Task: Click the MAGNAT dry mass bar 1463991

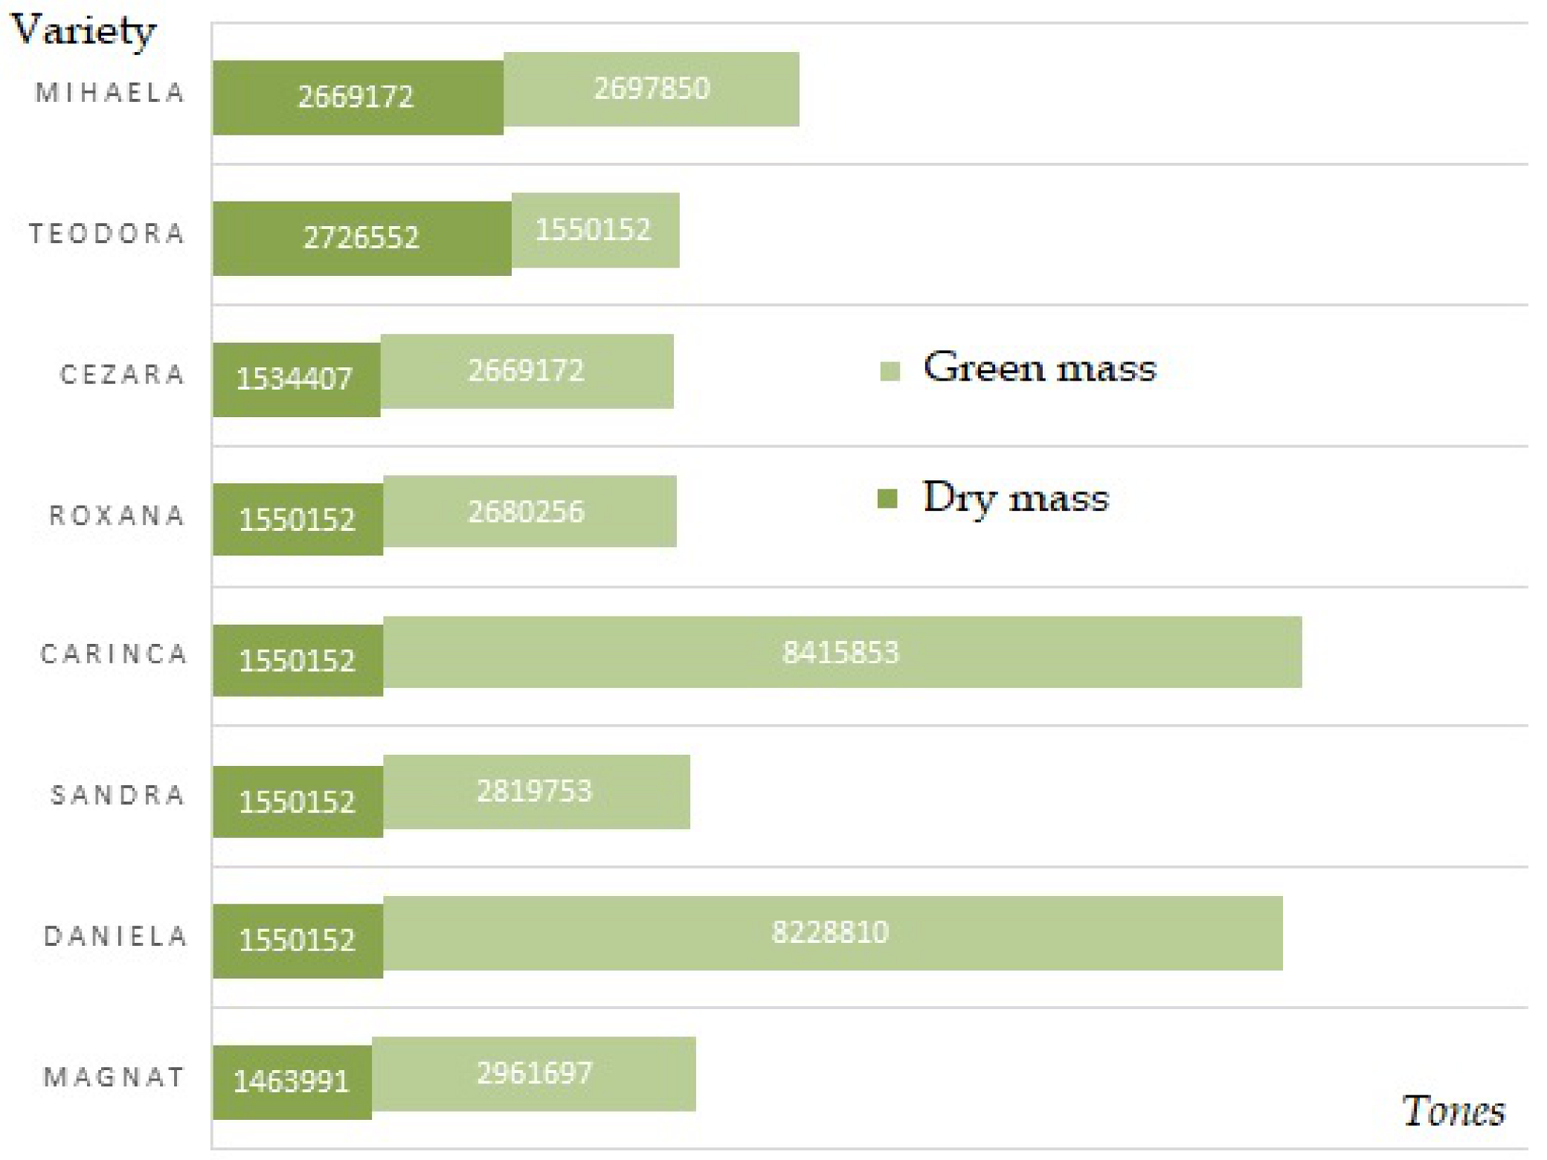Action: [292, 1082]
